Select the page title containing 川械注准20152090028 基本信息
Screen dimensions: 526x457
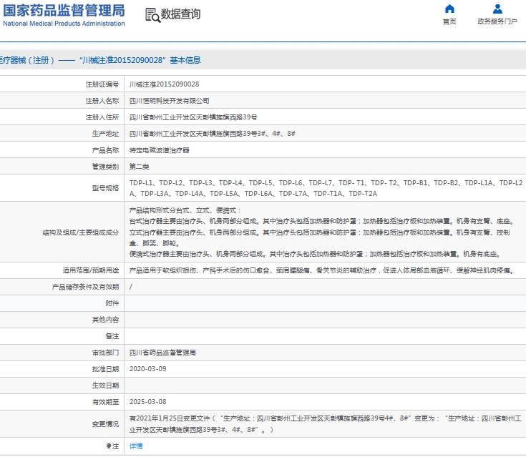tap(99, 60)
